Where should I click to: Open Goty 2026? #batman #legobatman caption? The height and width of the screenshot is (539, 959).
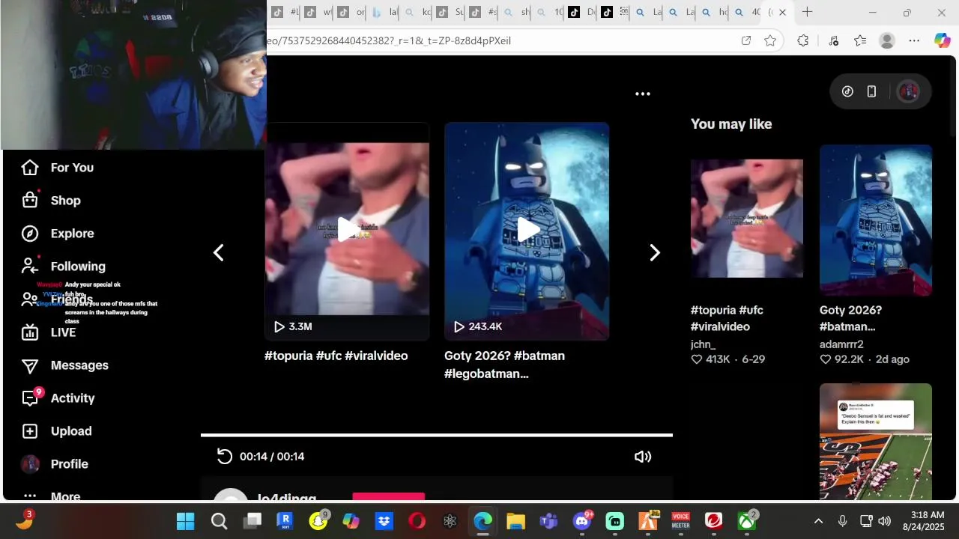[x=505, y=365]
